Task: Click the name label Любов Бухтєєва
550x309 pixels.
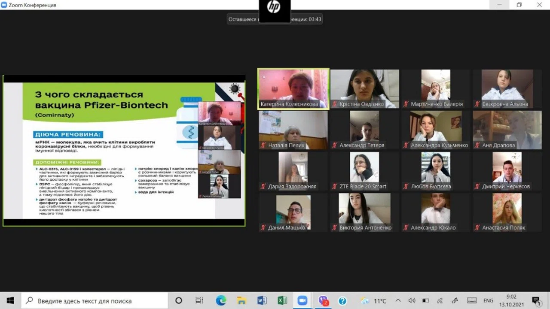Action: tap(431, 187)
